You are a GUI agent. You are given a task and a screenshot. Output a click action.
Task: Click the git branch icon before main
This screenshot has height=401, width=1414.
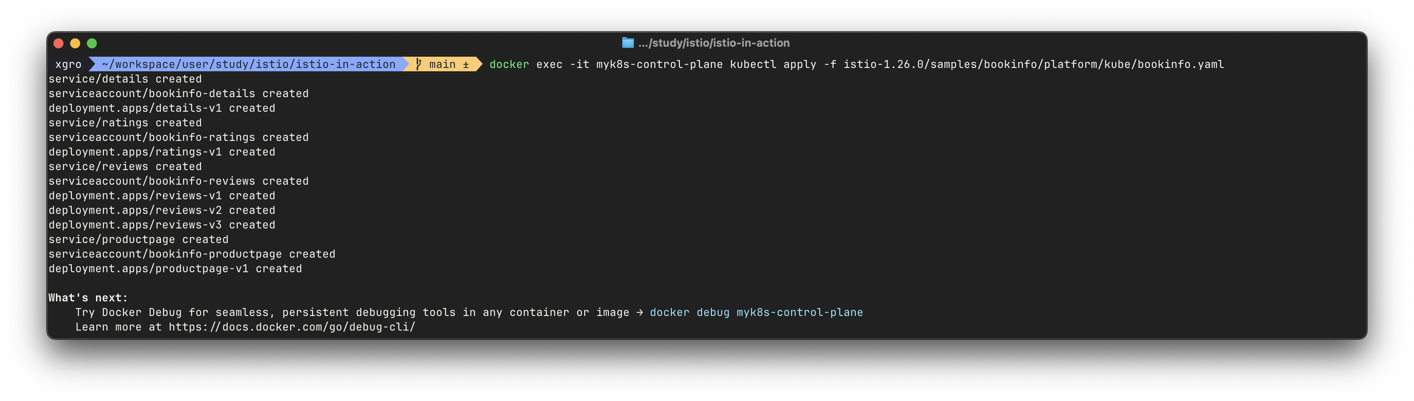click(x=418, y=65)
